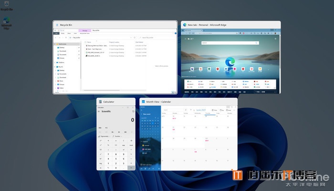Open the Recycle Bin Tools ribbon tab

click(84, 33)
